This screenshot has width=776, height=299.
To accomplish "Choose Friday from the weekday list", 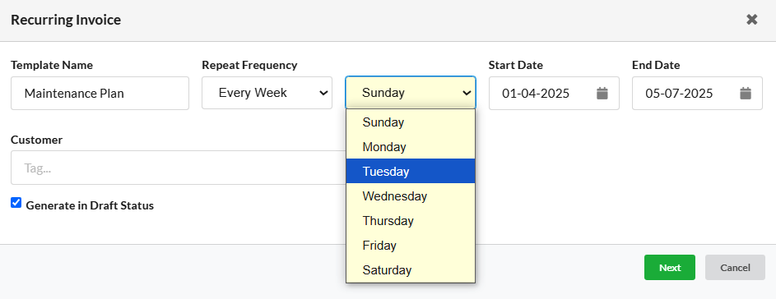I will (x=411, y=245).
